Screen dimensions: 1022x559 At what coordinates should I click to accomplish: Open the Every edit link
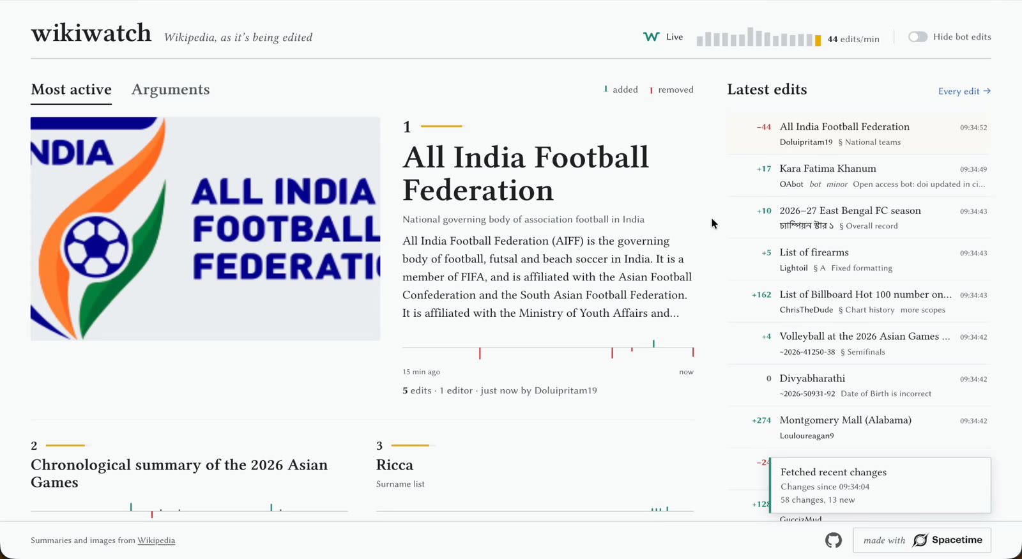click(x=965, y=91)
